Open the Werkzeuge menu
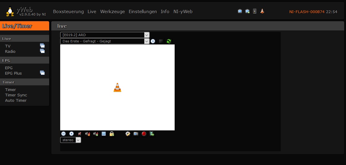Image resolution: width=346 pixels, height=165 pixels. point(112,12)
